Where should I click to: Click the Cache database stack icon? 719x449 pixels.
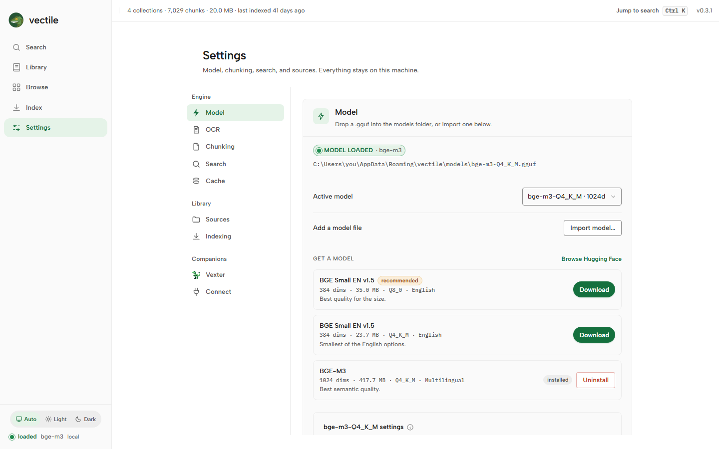(x=196, y=181)
